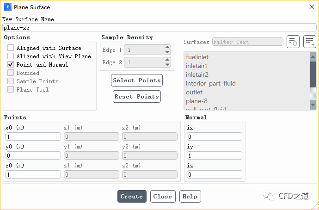The image size is (319, 210).
Task: Click the surface filter toggle icon
Action: (x=293, y=42)
